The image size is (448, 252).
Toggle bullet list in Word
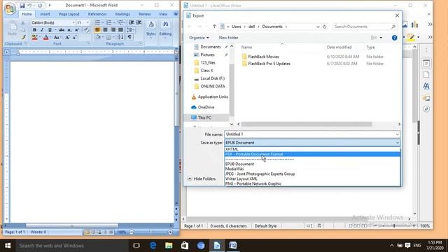point(98,22)
